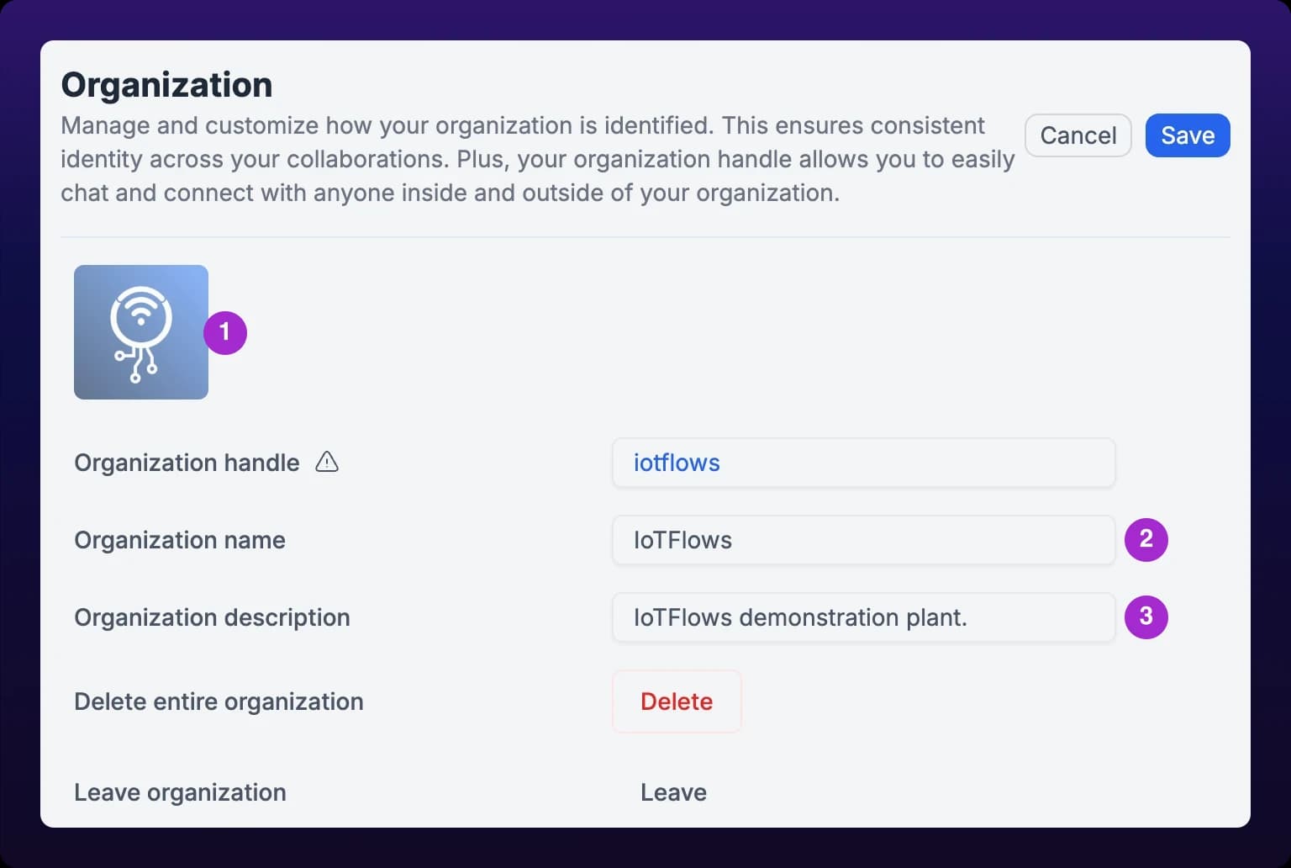Click the "Organization name" label
Viewport: 1291px width, 868px height.
tap(180, 540)
